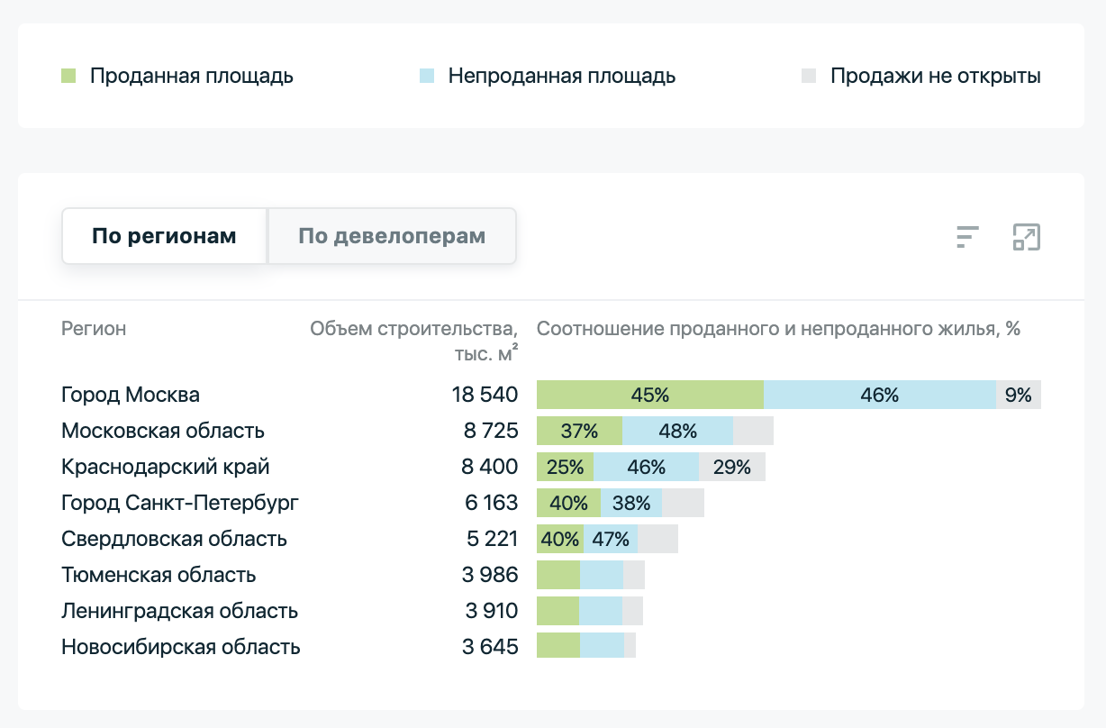Screen dimensions: 1106x728
Task: Click Новосибирская область region name
Action: point(181,647)
